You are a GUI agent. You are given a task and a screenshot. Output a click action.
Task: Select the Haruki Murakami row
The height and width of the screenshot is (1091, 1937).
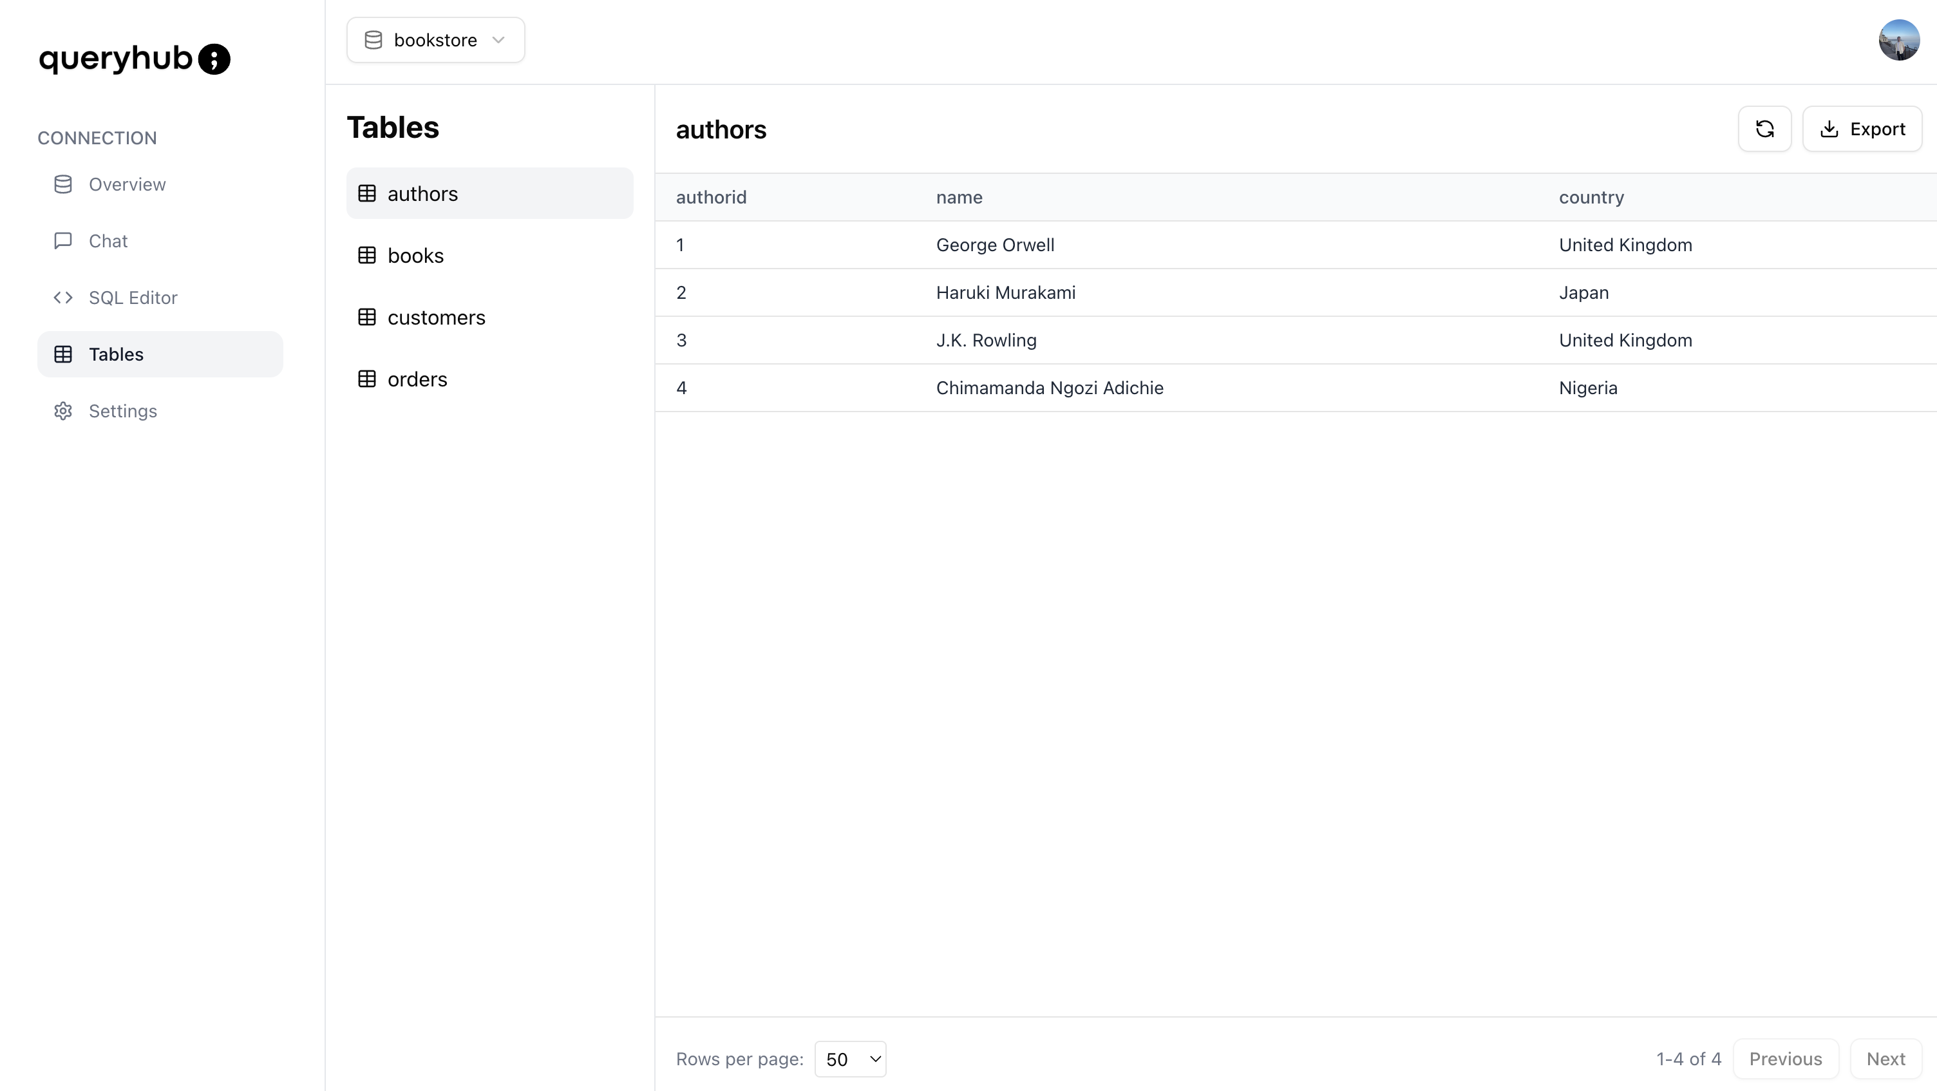point(1005,292)
